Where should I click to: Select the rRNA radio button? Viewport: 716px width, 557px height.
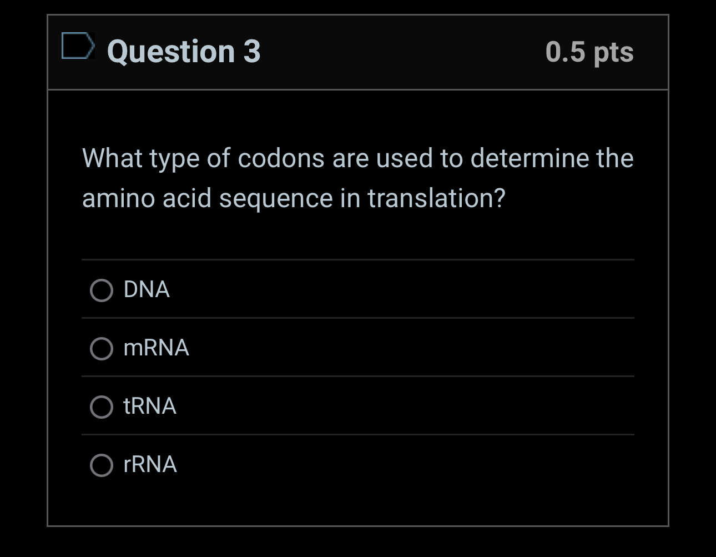point(102,465)
